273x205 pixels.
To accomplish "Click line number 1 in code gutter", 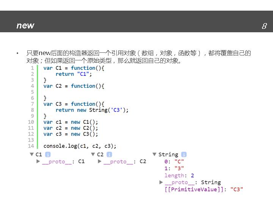I will (32, 68).
